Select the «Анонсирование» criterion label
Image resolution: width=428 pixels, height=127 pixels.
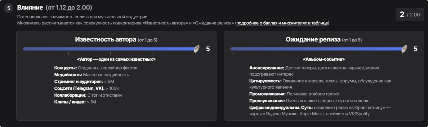pos(266,68)
